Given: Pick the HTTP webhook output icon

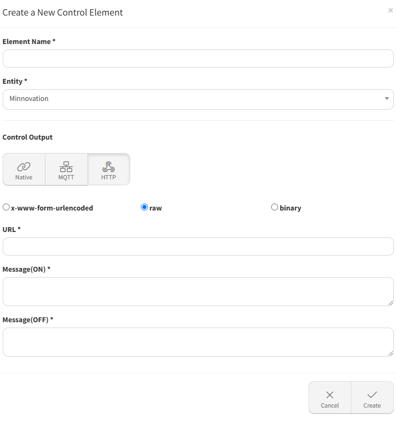Looking at the screenshot, I should pyautogui.click(x=108, y=166).
